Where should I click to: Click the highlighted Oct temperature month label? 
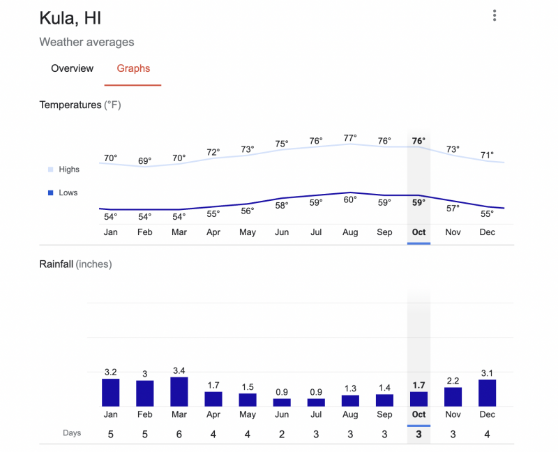pyautogui.click(x=418, y=232)
